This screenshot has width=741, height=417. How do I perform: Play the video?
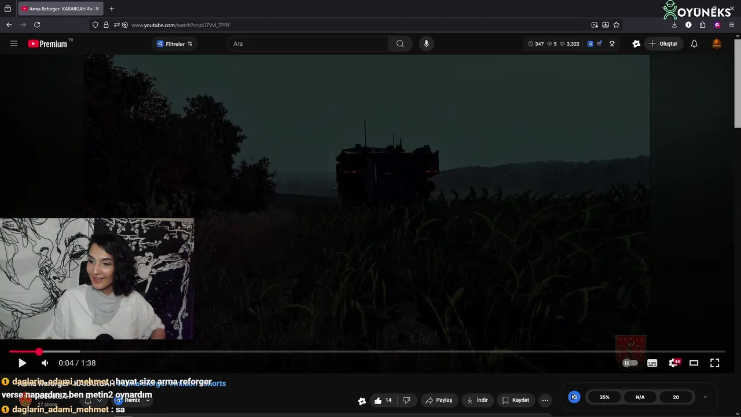pos(22,363)
